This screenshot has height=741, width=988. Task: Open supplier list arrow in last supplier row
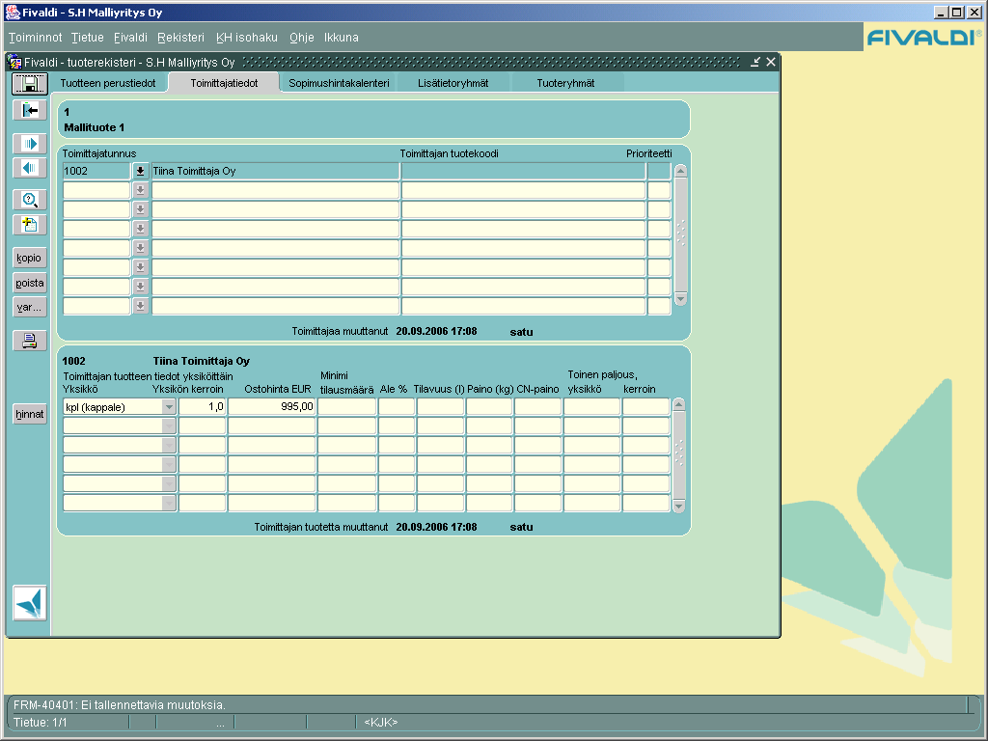(140, 306)
